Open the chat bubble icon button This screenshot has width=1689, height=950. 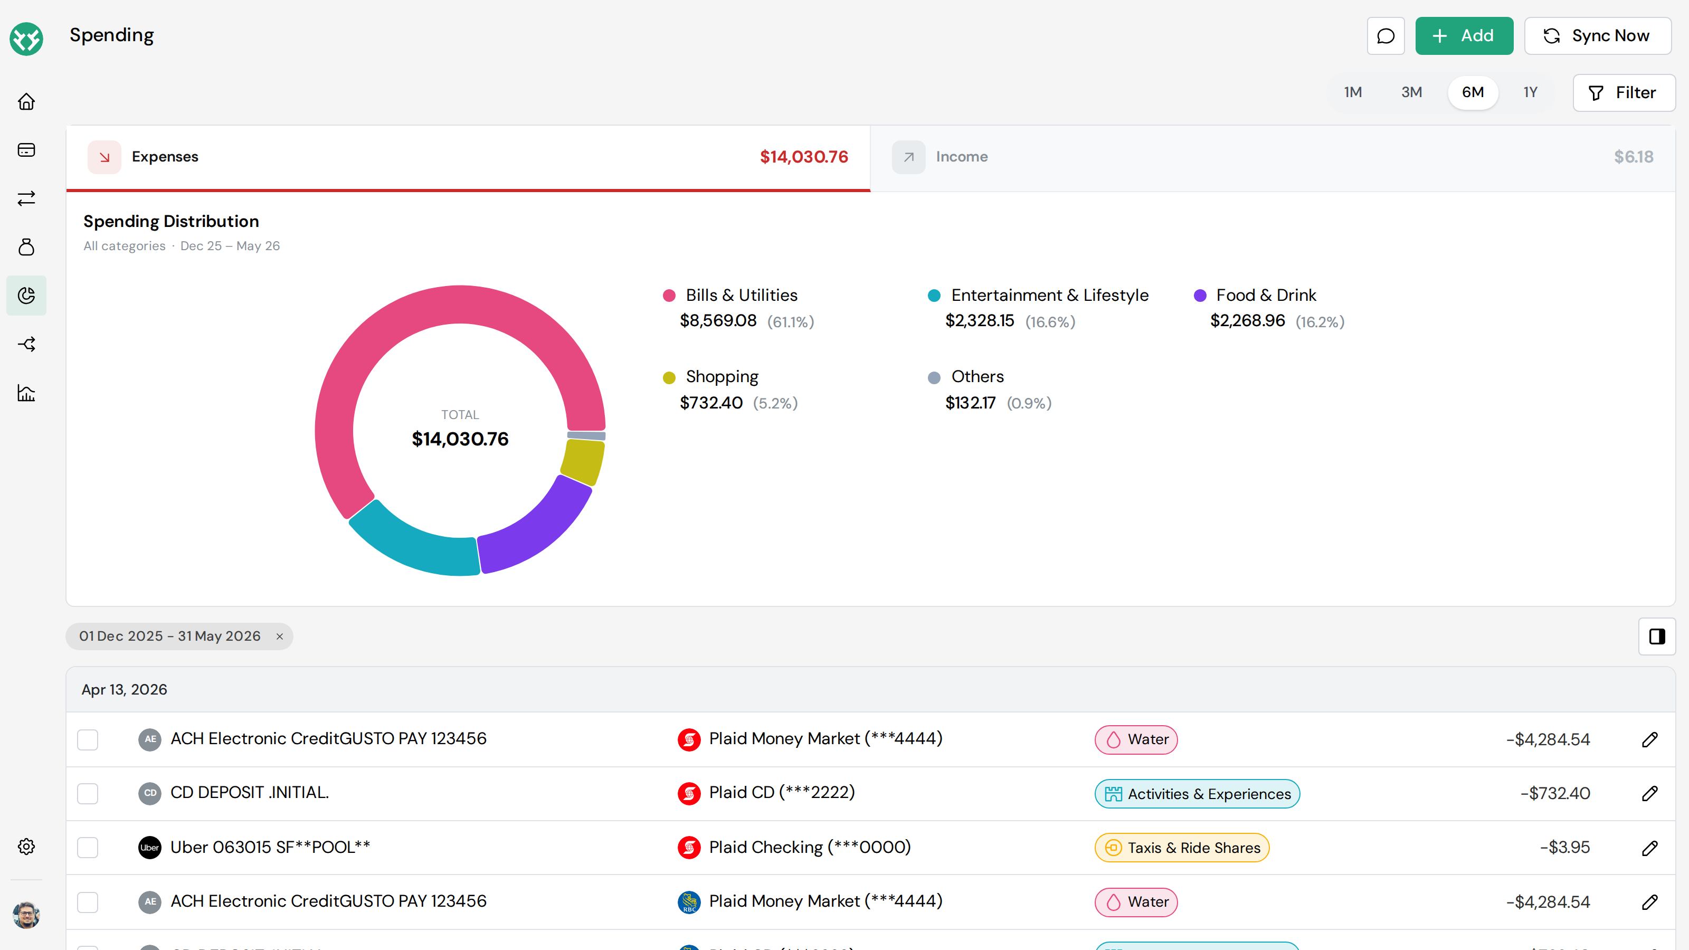[x=1386, y=36]
